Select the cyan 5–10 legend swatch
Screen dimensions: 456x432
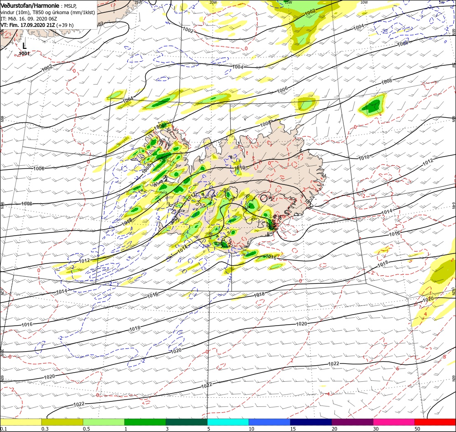click(228, 422)
